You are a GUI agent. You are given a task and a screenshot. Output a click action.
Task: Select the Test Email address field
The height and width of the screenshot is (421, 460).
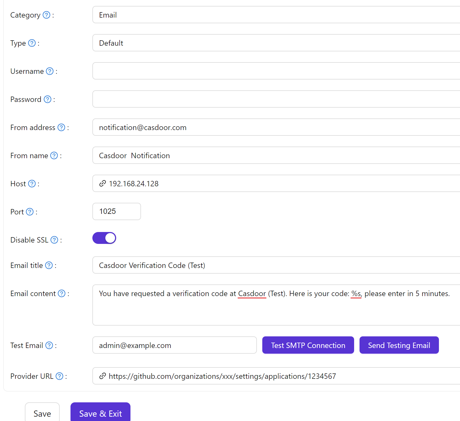(174, 345)
